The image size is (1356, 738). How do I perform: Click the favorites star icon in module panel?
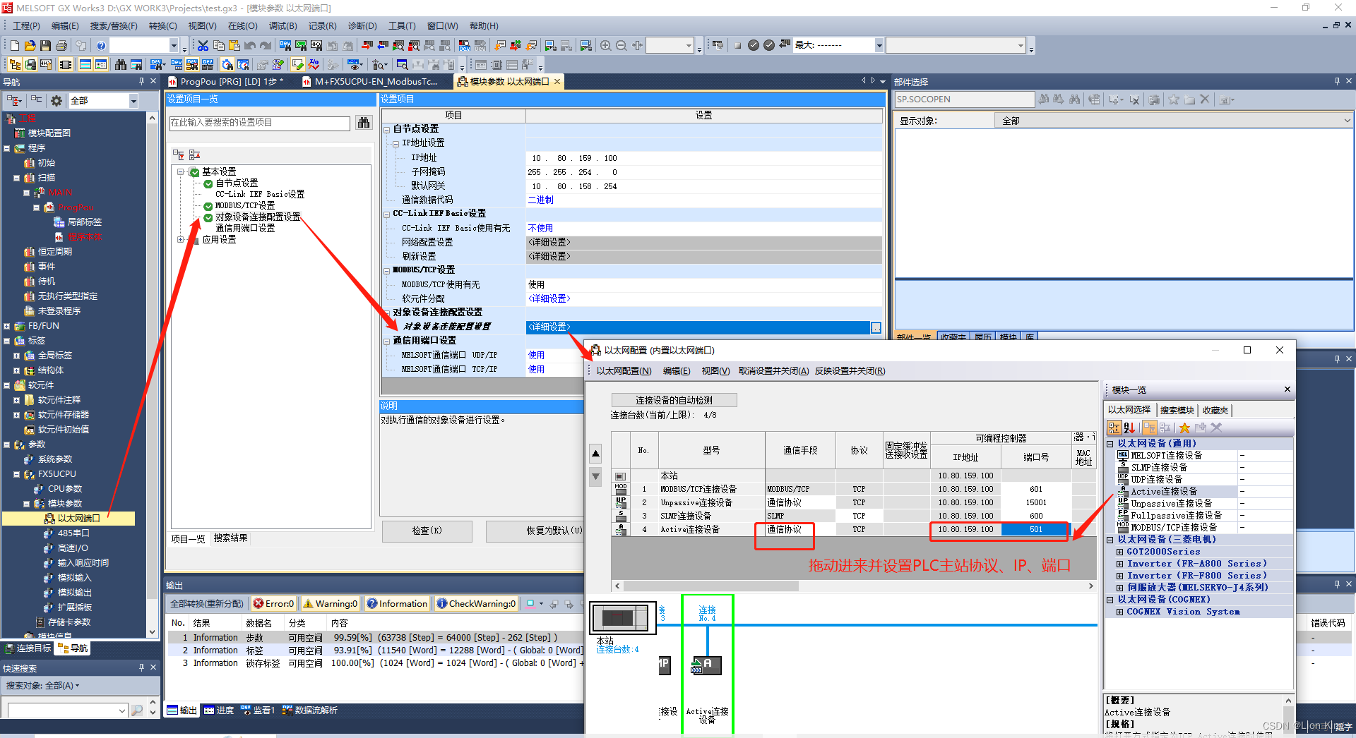point(1184,428)
